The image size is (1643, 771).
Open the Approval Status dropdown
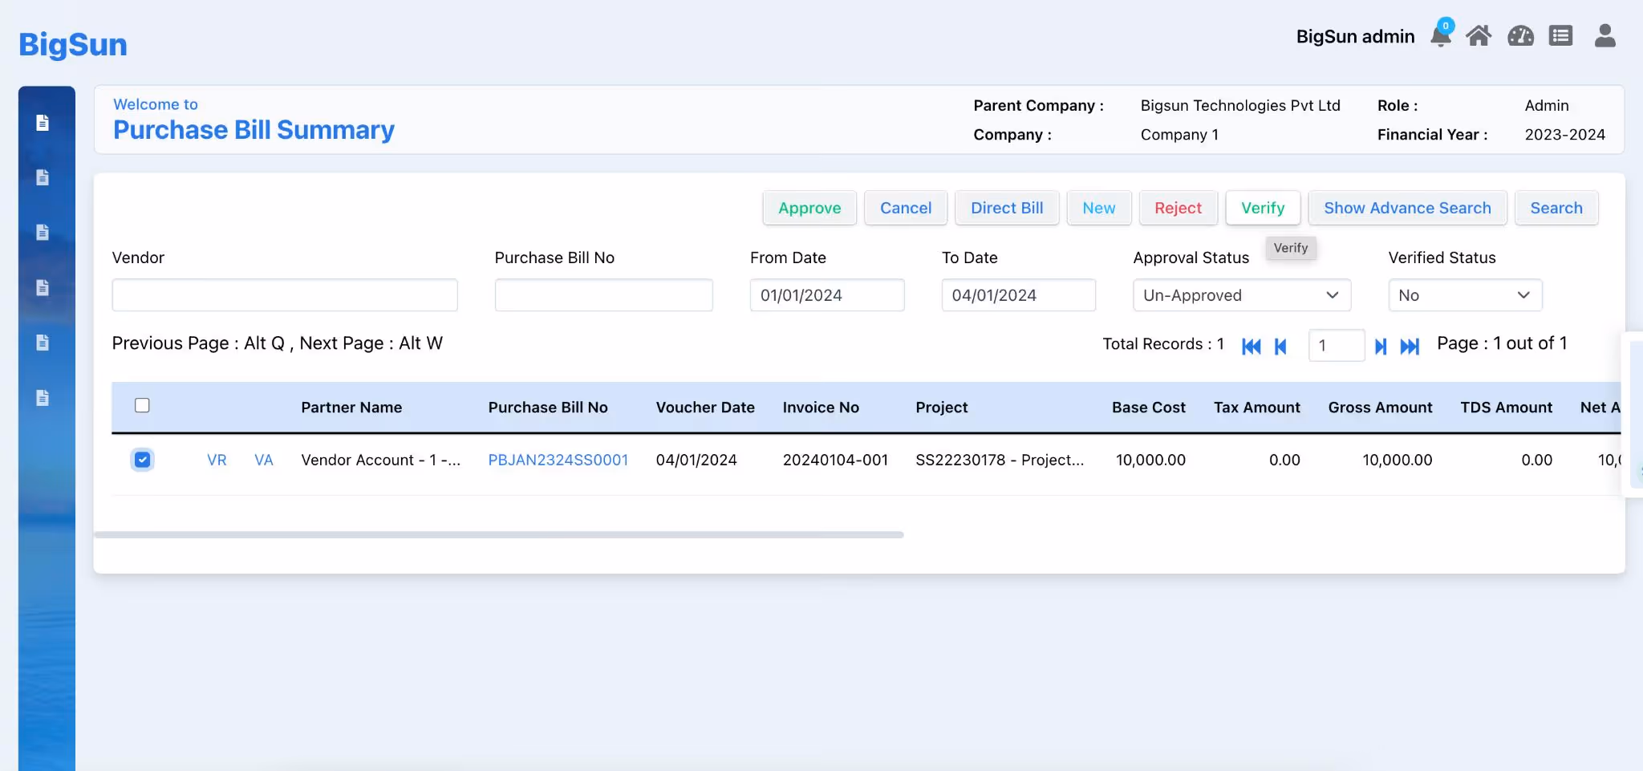point(1242,295)
